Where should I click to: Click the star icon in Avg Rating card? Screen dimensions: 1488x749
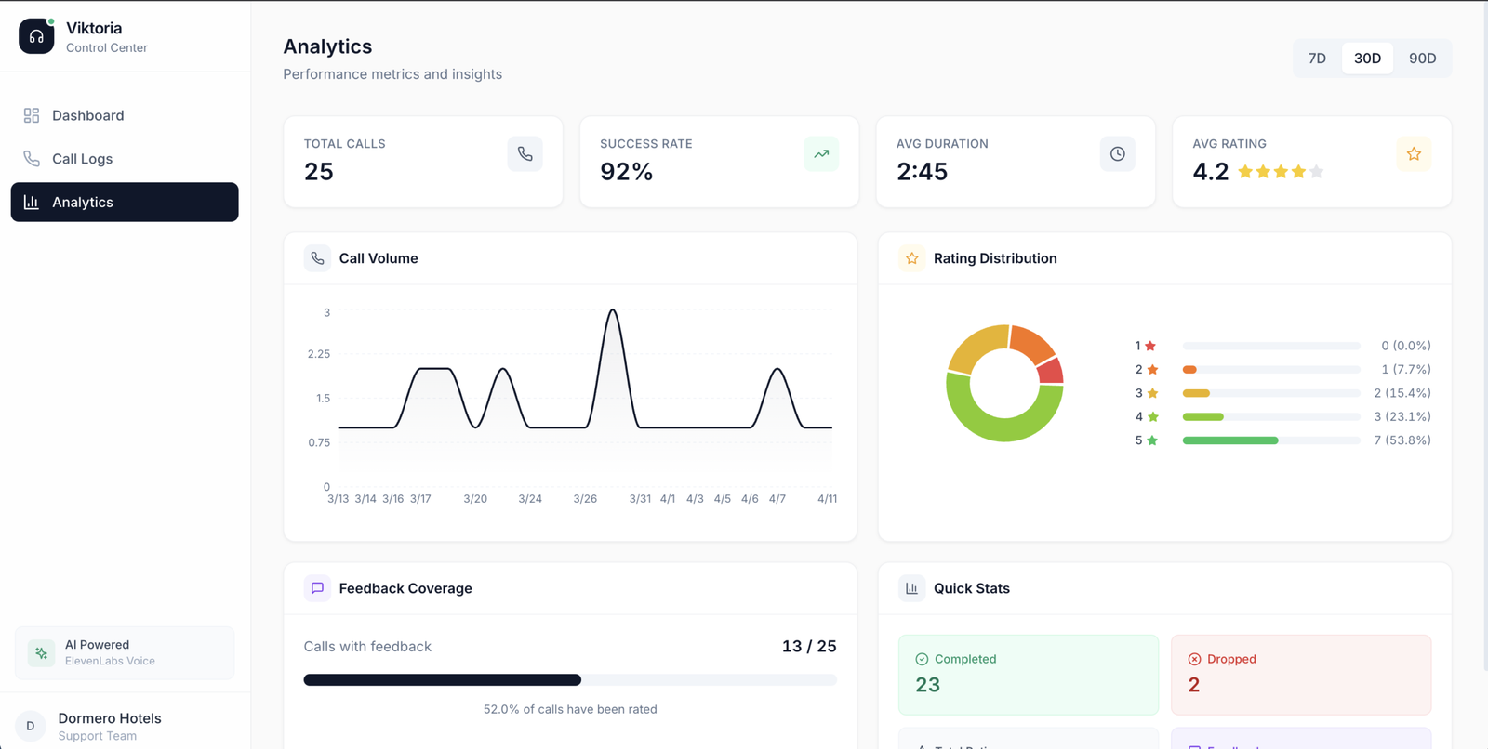click(x=1413, y=154)
